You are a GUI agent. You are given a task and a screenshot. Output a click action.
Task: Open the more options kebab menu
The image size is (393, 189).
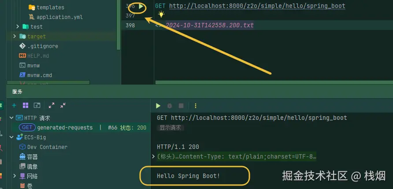tap(196, 106)
